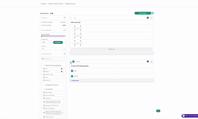Viewport: 198px width, 119px height.
Task: Open Wayne's Demo Project breadcrumb link
Action: point(56,4)
